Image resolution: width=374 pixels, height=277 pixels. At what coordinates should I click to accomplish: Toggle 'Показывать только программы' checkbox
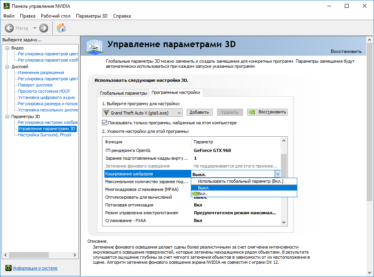(x=104, y=123)
